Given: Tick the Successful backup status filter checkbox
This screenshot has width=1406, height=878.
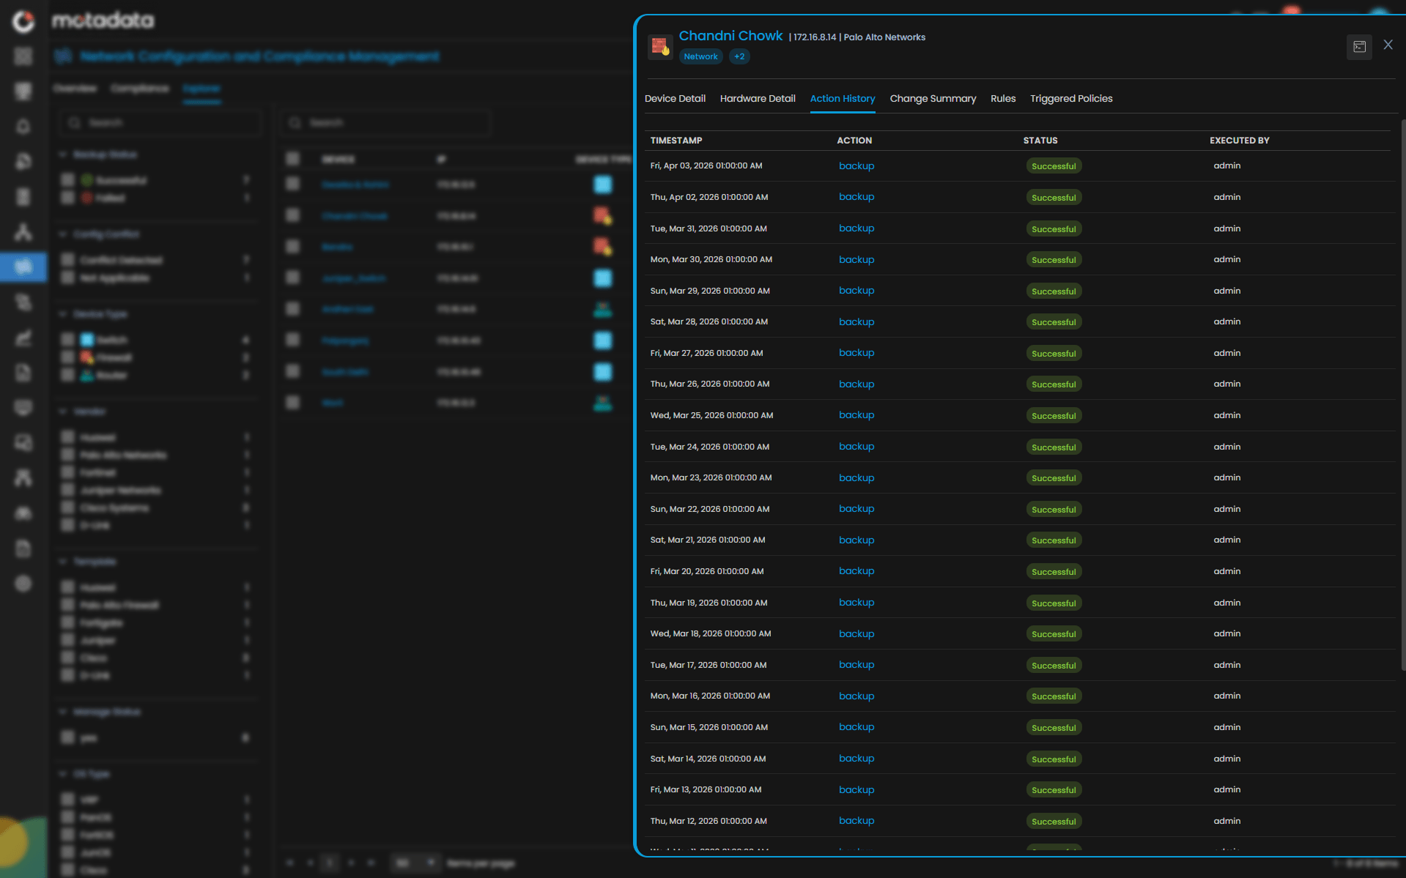Looking at the screenshot, I should tap(68, 180).
